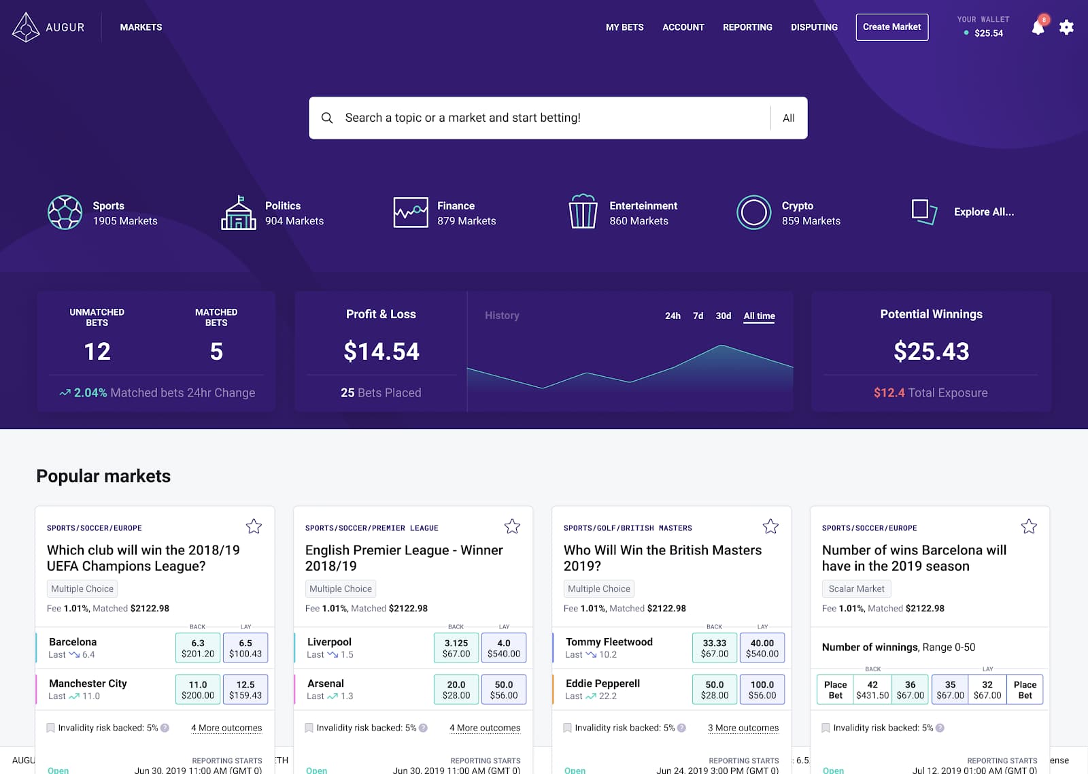
Task: Favorite the British Masters market star
Action: coord(770,526)
